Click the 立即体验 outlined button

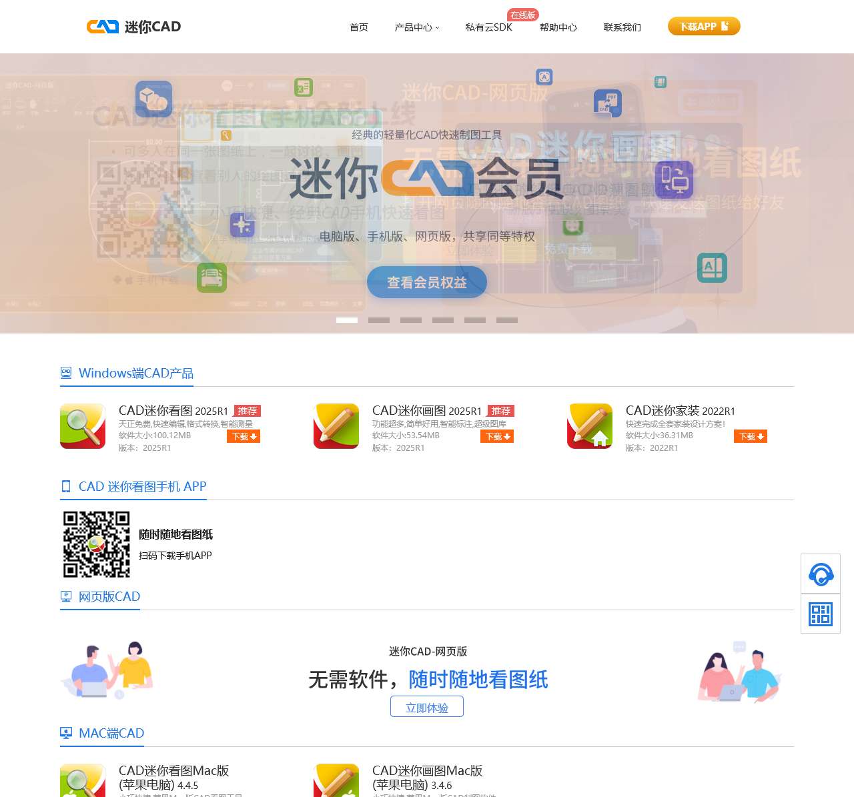click(427, 707)
